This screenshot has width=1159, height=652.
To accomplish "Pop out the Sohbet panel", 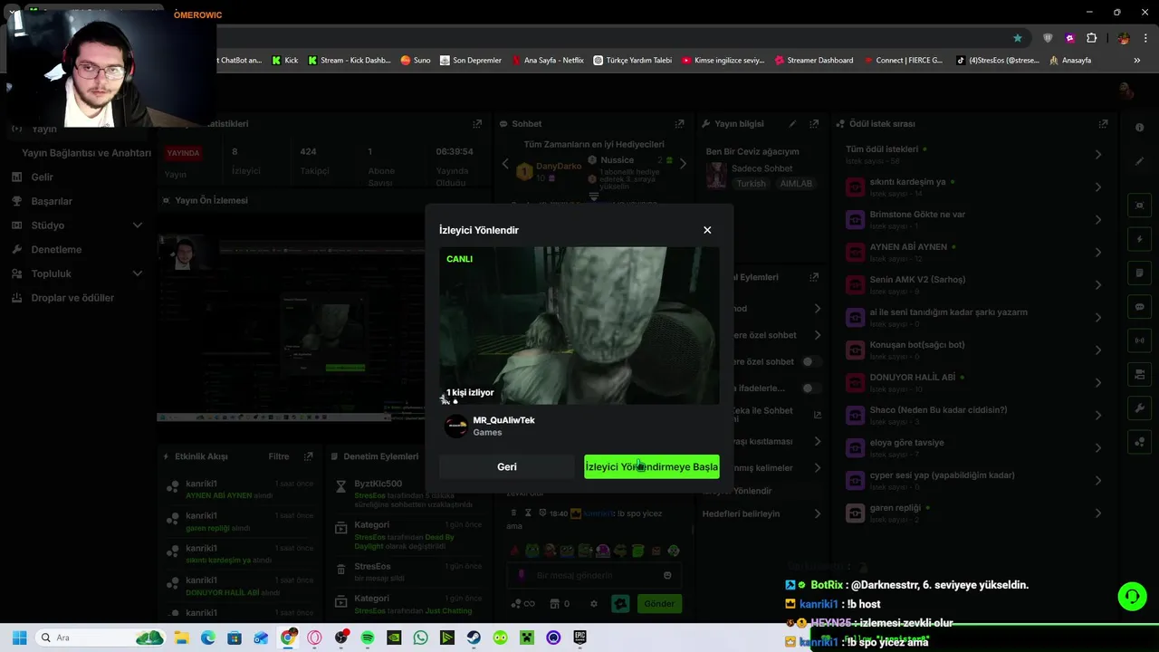I will (679, 124).
